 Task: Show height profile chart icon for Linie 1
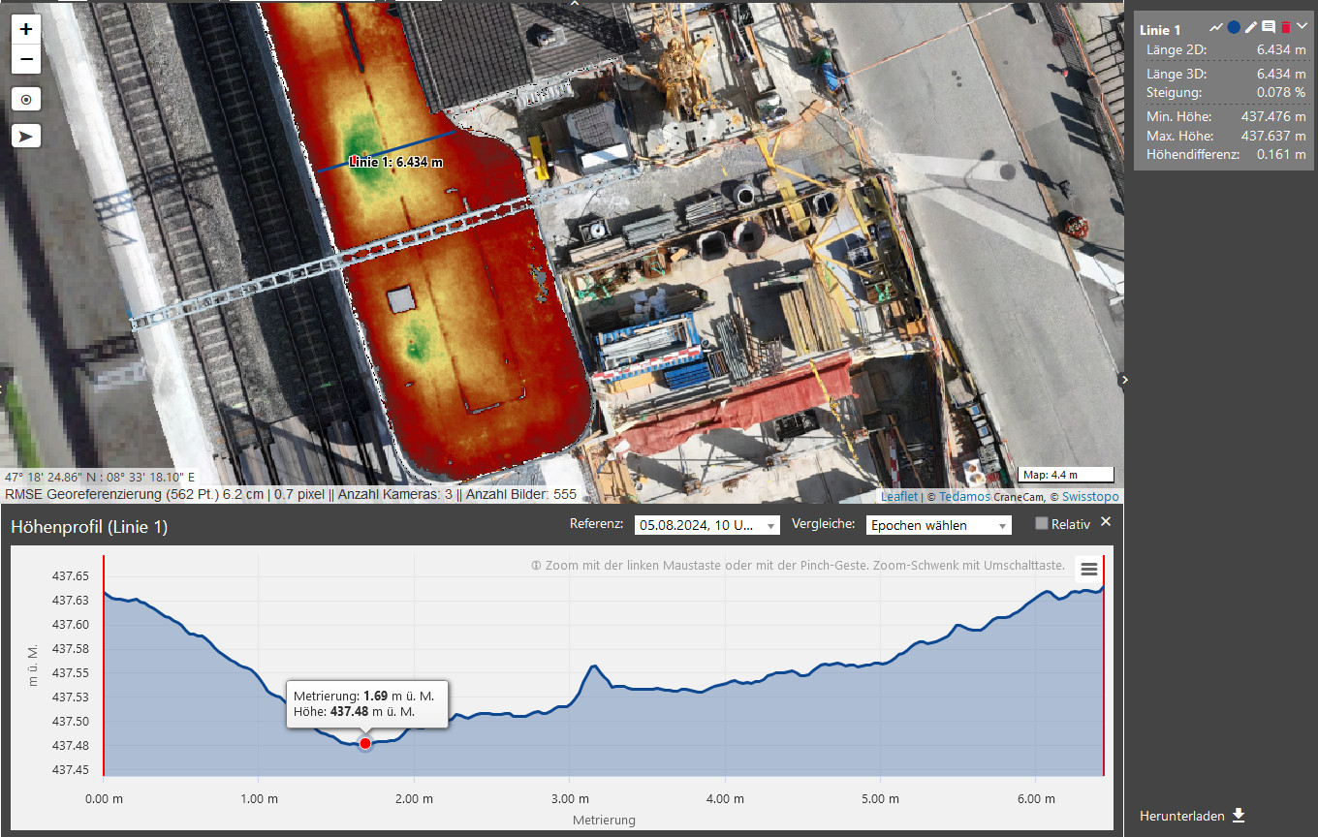point(1216,28)
